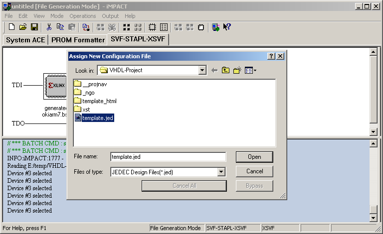Select the template_html folder
The image size is (383, 234).
pos(95,101)
